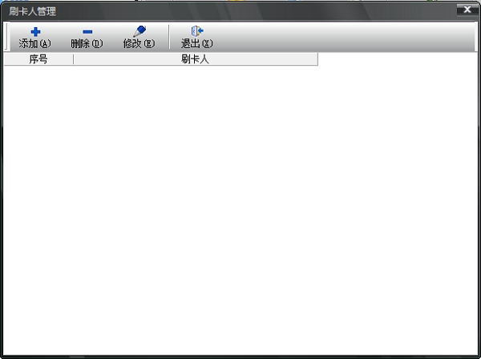
Task: Click the door-with-arrow Exit icon
Action: pos(197,31)
